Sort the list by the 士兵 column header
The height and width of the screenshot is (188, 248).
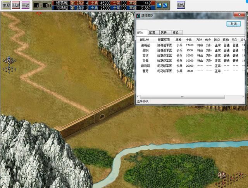(189, 40)
